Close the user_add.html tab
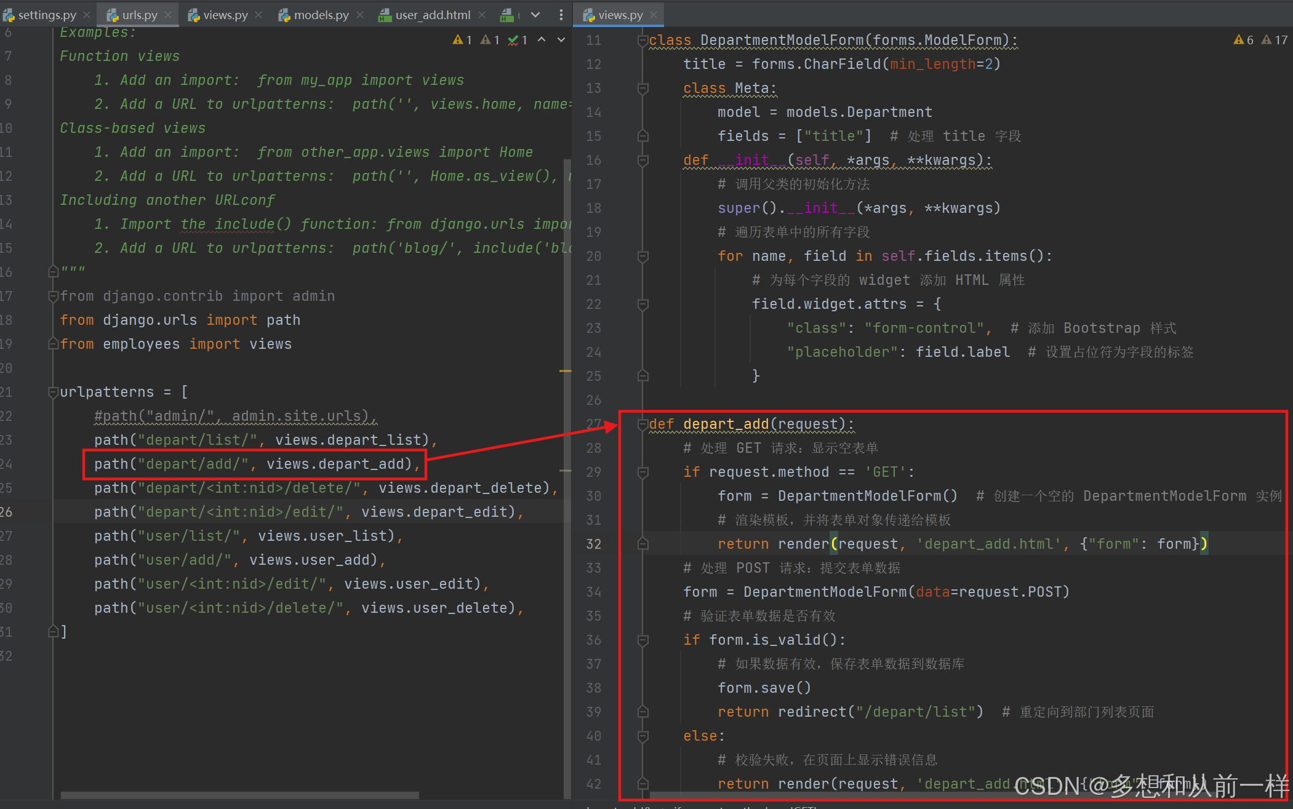This screenshot has width=1293, height=809. pyautogui.click(x=482, y=15)
